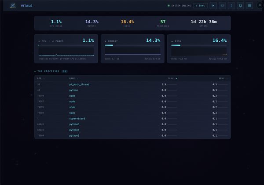The height and width of the screenshot is (185, 264).
Task: Select the python process row
Action: [132, 90]
